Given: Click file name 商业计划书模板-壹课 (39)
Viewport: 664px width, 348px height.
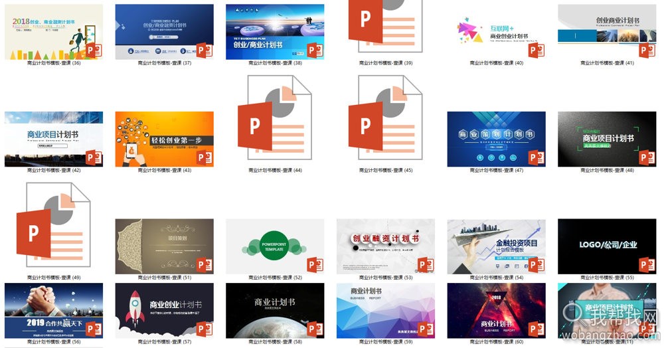Looking at the screenshot, I should pyautogui.click(x=385, y=63).
